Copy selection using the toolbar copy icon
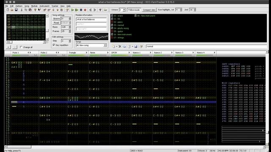The image size is (271, 152). (26, 10)
